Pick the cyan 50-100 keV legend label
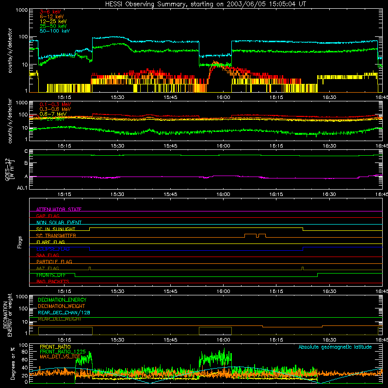Screen dimensions: 388x388 pos(55,31)
